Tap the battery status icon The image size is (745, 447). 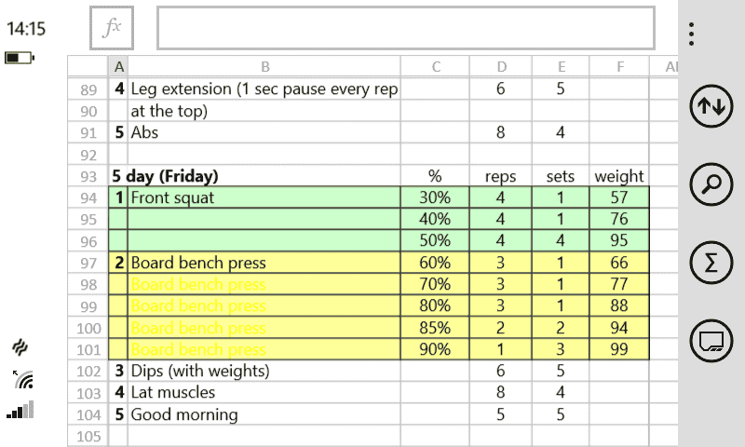(x=19, y=58)
